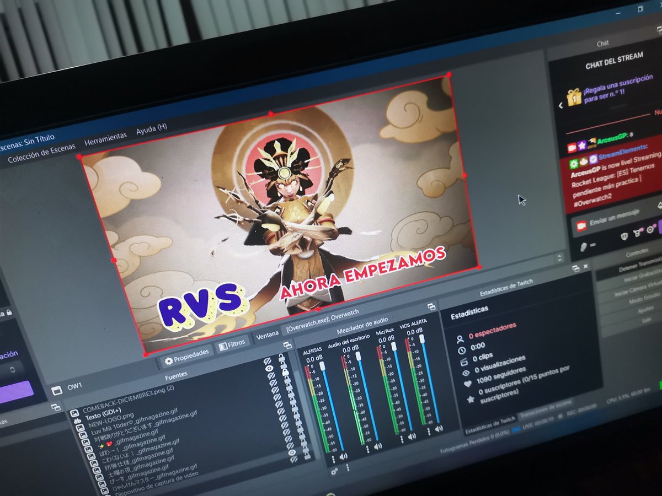The width and height of the screenshot is (662, 496).
Task: Open ALERTAS channel options menu
Action: click(333, 460)
